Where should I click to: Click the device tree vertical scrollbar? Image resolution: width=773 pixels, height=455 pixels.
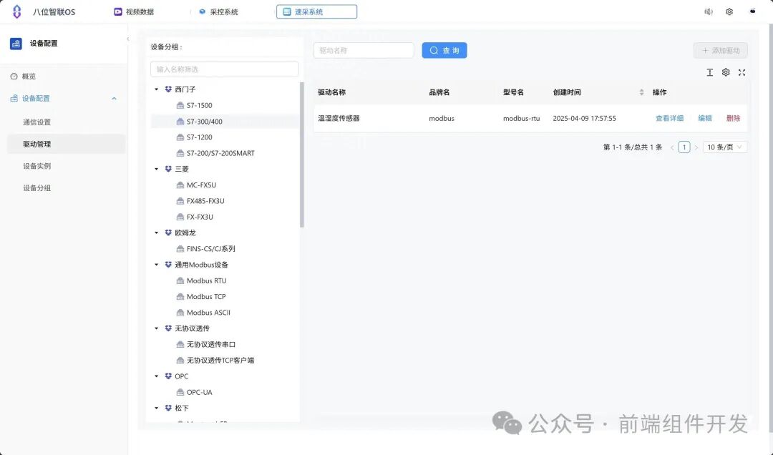pos(302,155)
